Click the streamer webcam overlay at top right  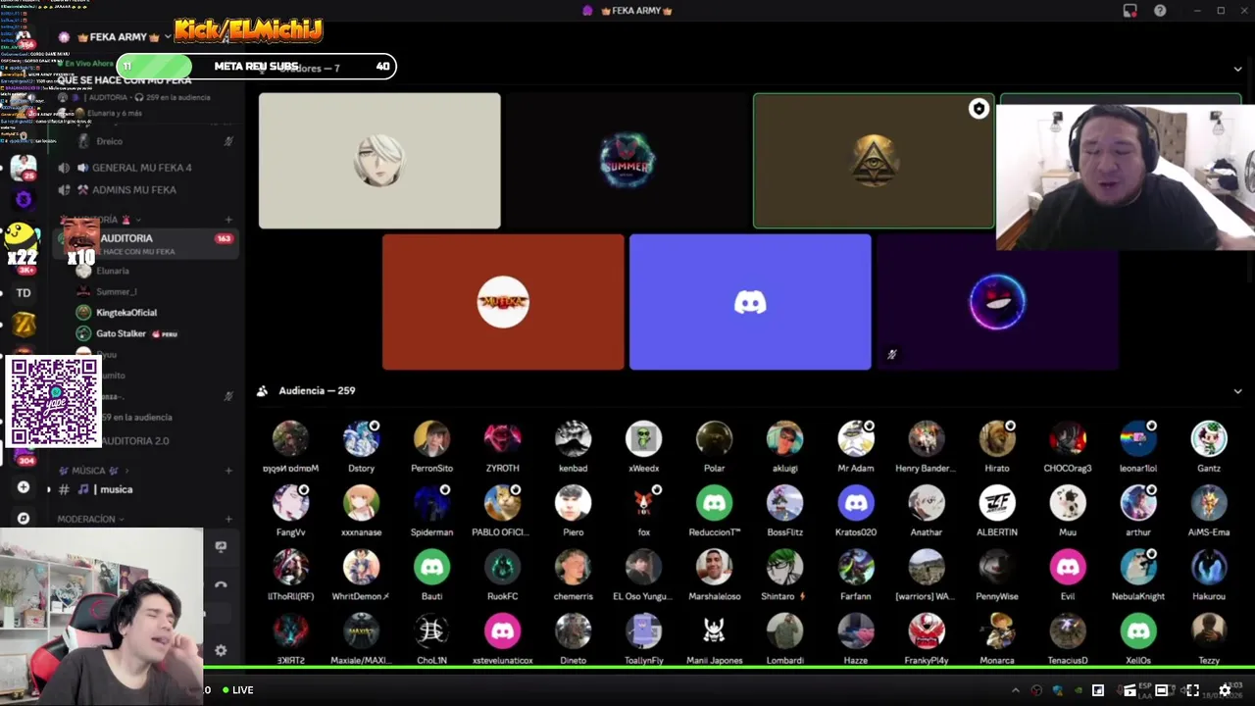(1126, 176)
